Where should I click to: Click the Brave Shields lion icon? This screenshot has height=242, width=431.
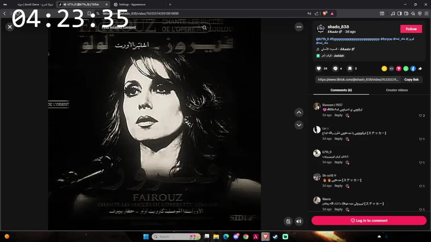point(325,13)
